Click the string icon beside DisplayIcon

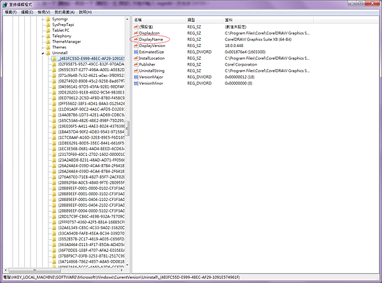(x=136, y=33)
